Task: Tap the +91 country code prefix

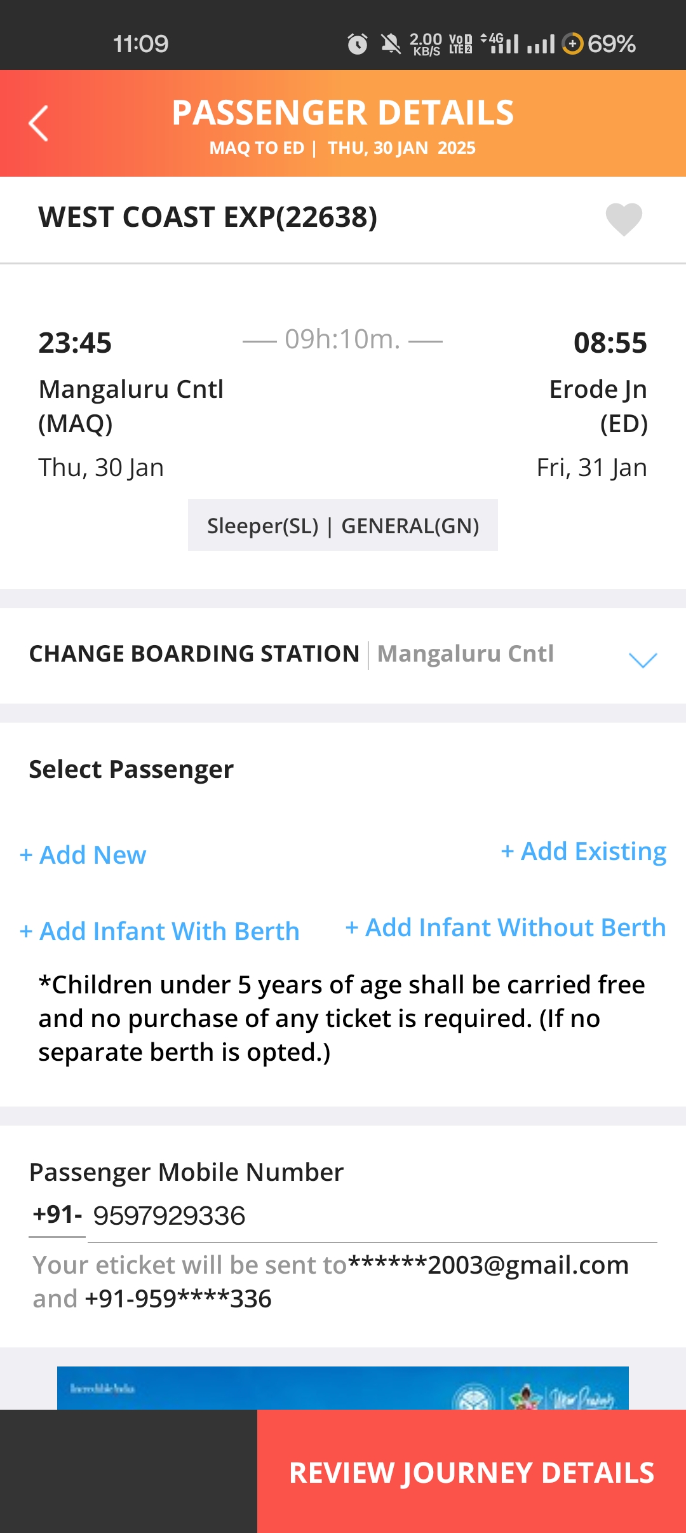Action: point(57,1215)
